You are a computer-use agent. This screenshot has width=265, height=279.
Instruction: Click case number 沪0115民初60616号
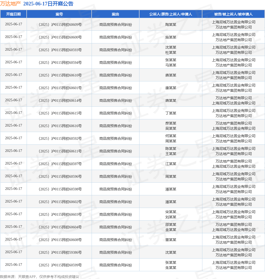(x=60, y=126)
